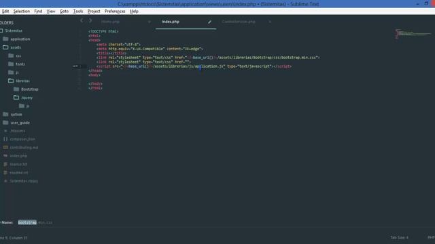The height and width of the screenshot is (244, 435).
Task: Close the Controlservice.php tab
Action: pyautogui.click(x=270, y=22)
